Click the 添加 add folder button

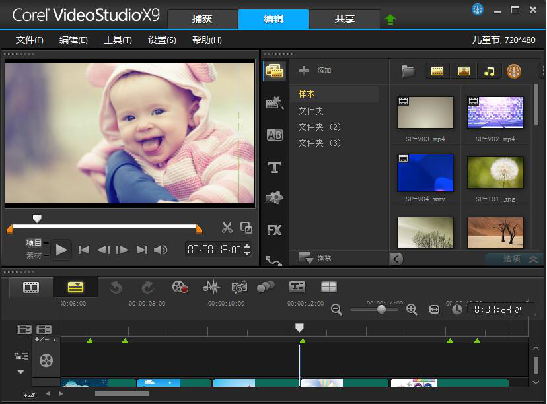pos(315,71)
